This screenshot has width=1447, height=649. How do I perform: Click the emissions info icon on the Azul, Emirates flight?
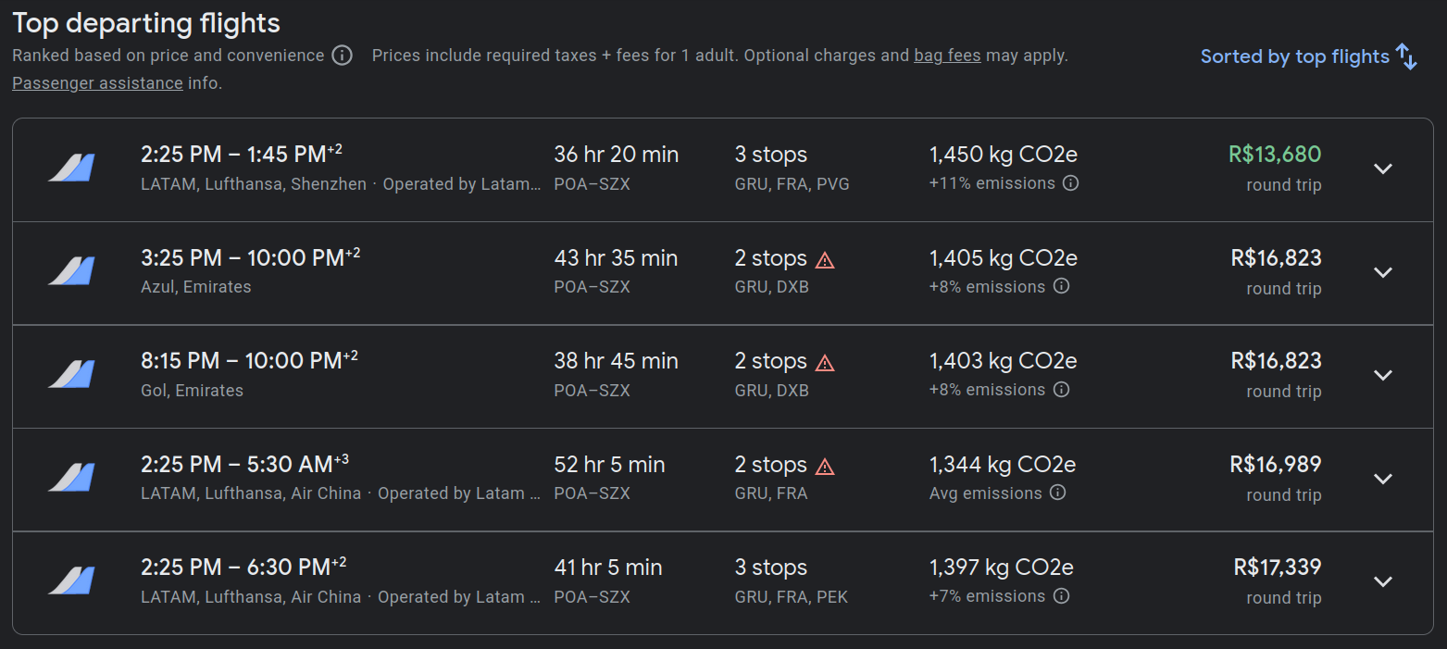(1062, 286)
